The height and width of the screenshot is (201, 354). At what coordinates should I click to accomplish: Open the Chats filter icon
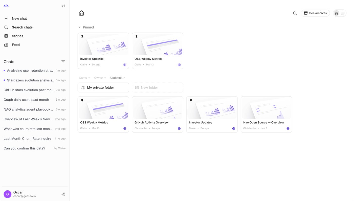[x=63, y=62]
